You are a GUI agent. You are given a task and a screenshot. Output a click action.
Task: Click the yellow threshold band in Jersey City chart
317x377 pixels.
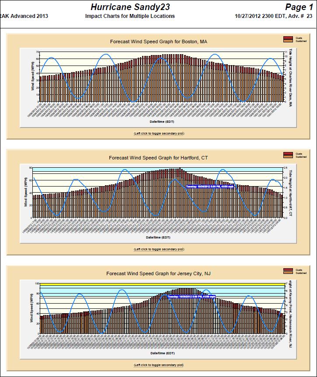point(160,285)
